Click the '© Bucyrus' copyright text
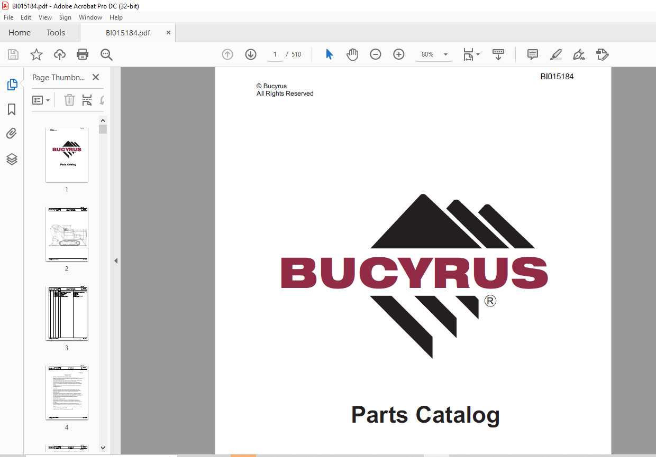This screenshot has height=457, width=656. (x=272, y=86)
